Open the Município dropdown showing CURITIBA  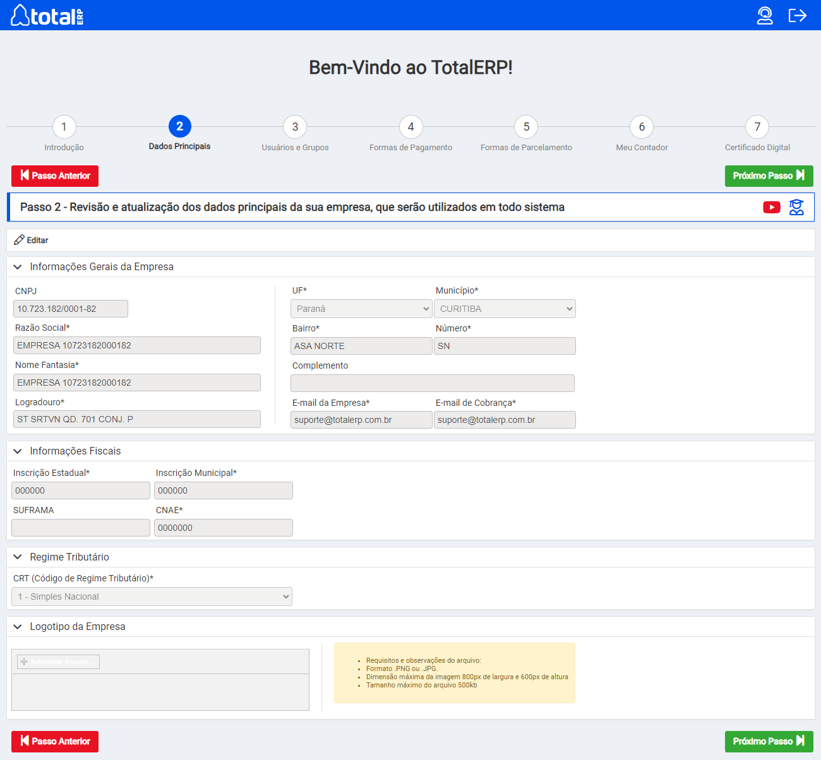point(505,309)
